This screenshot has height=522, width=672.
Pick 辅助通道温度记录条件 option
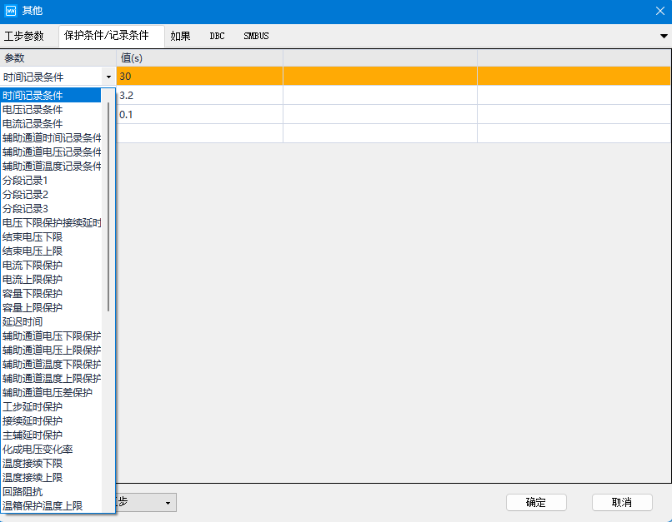(51, 166)
